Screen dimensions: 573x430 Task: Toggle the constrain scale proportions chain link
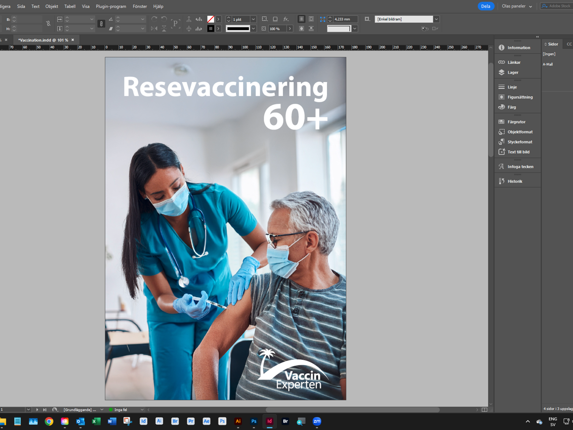[101, 24]
